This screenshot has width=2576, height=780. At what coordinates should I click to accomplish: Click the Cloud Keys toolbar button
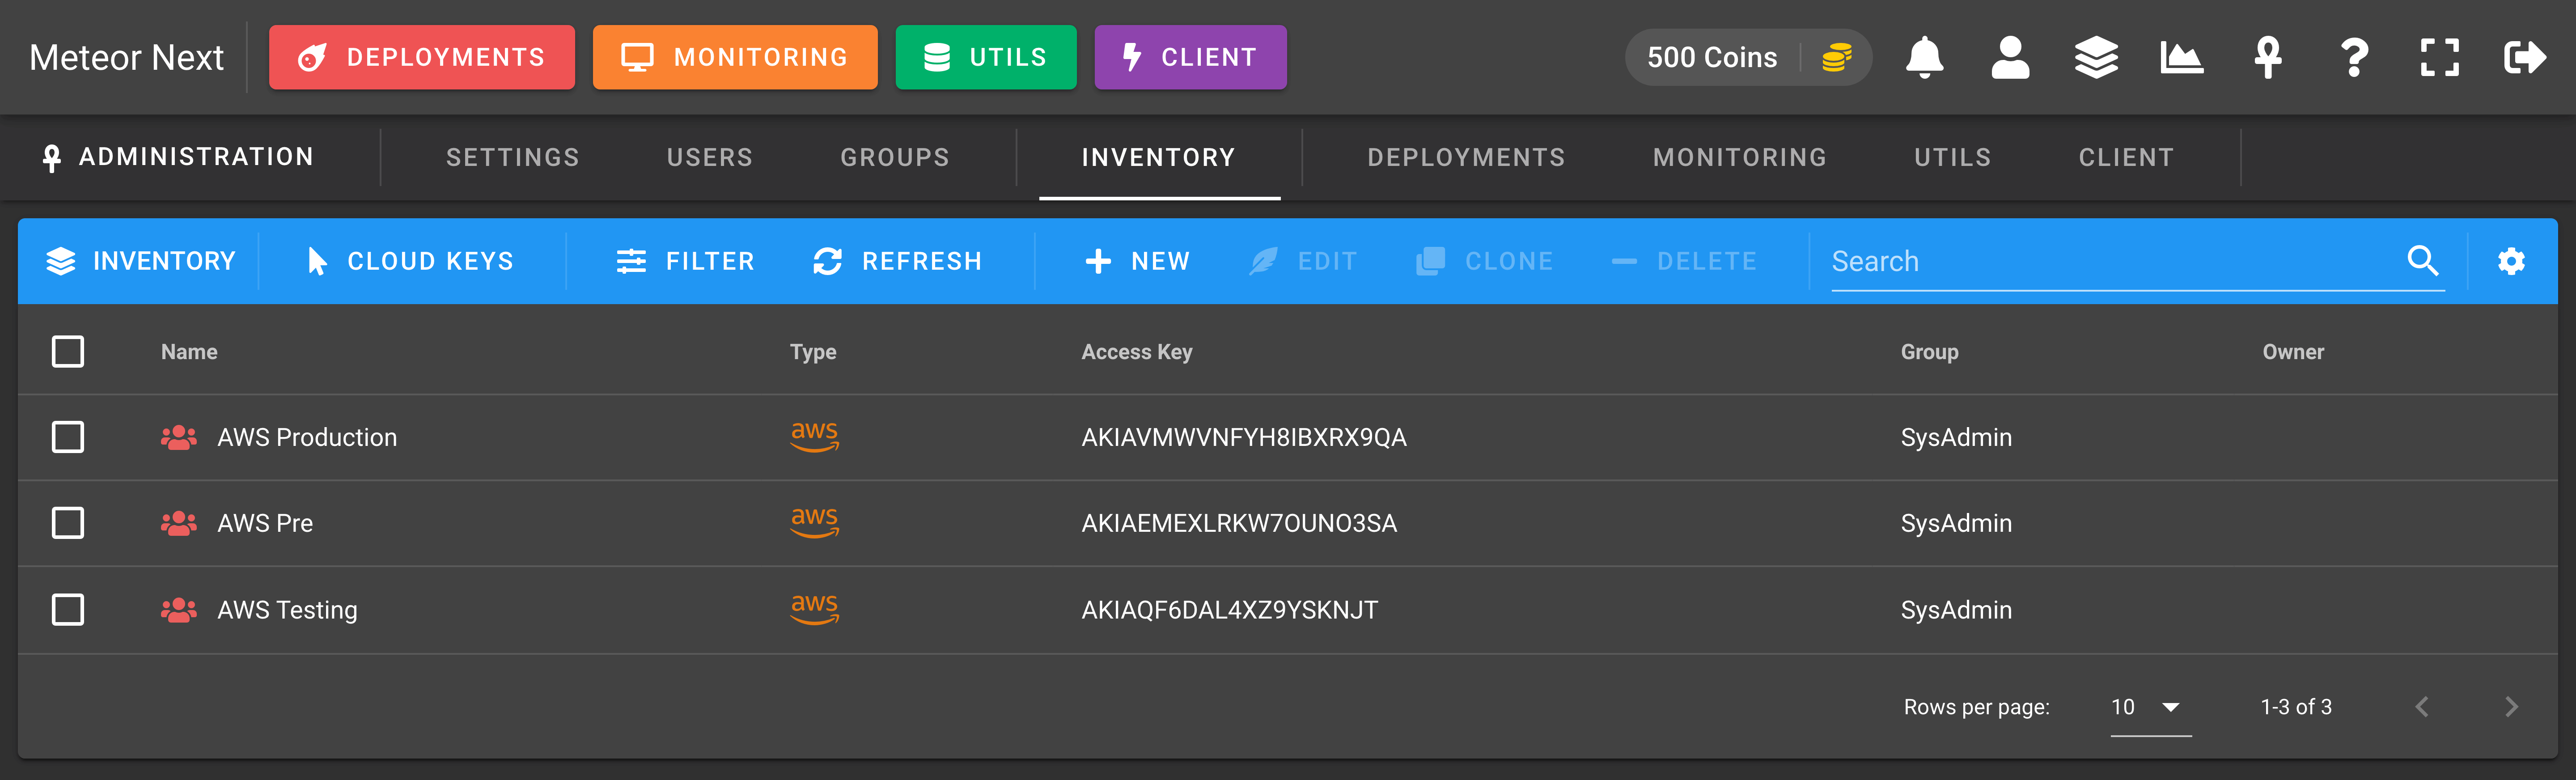coord(410,261)
